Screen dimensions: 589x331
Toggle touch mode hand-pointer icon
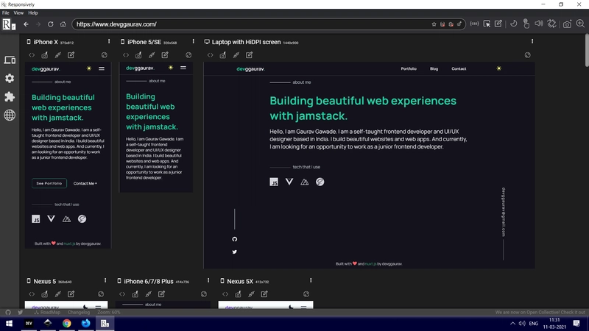526,24
